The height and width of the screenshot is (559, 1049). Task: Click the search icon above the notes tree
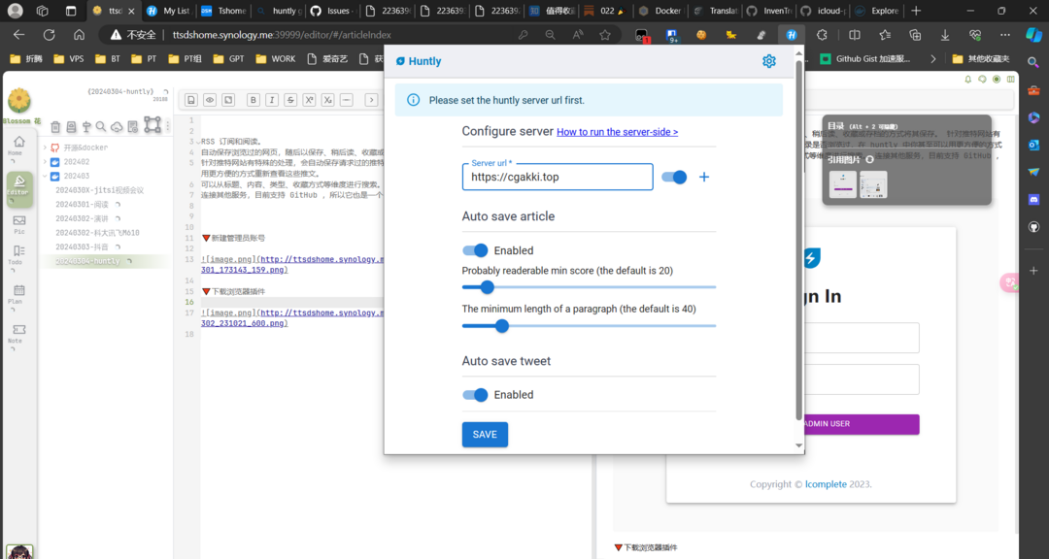[101, 127]
